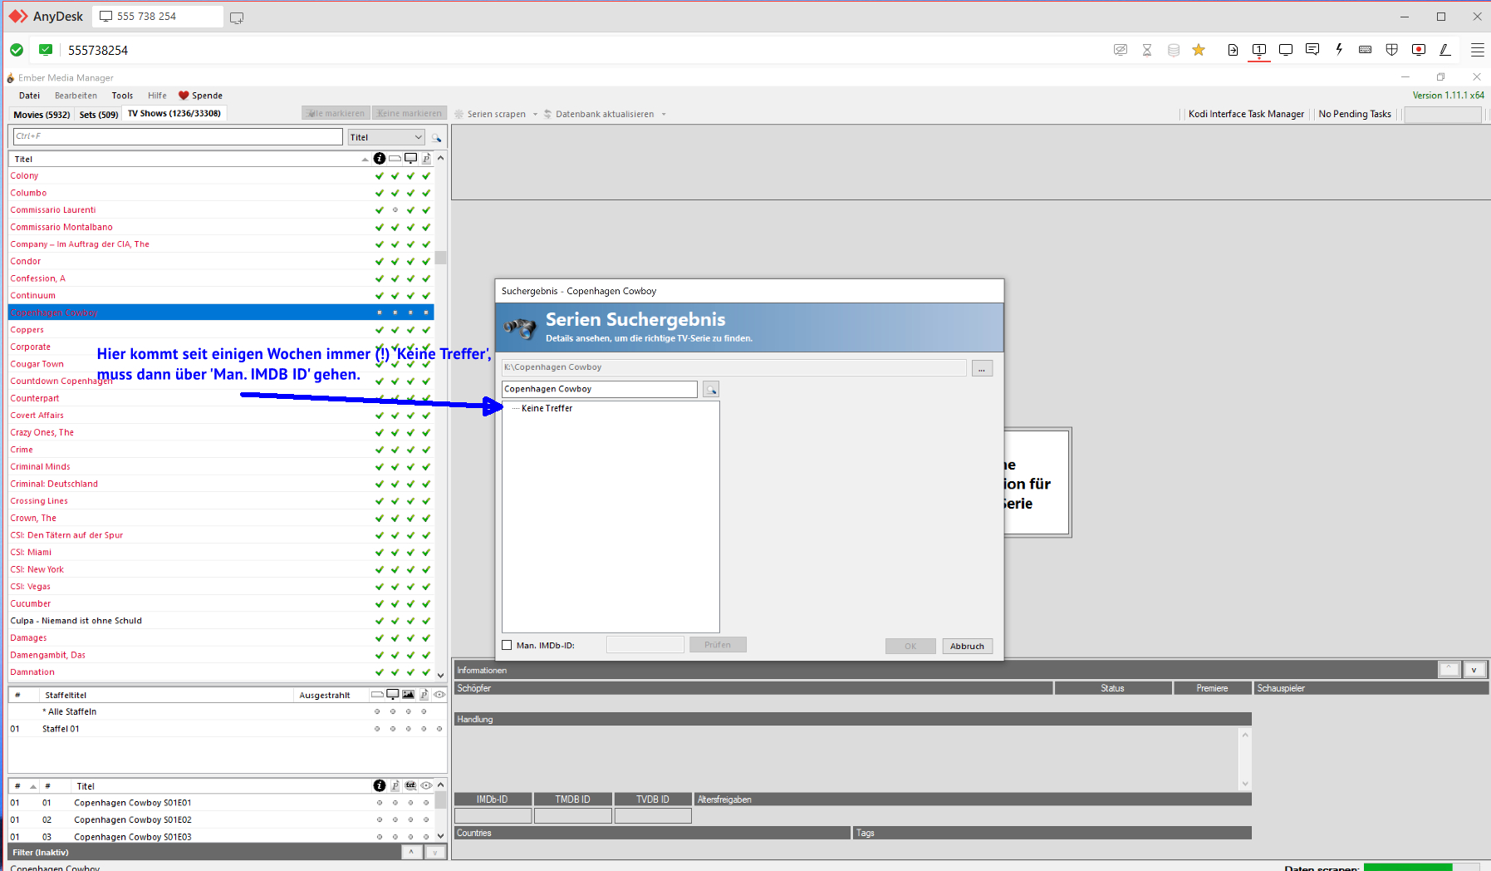Open the Tools menu
Viewport: 1491px width, 871px height.
point(122,96)
